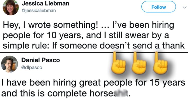Open Jessica Liebman's profile photo
The height and width of the screenshot is (99, 188).
[11, 7]
